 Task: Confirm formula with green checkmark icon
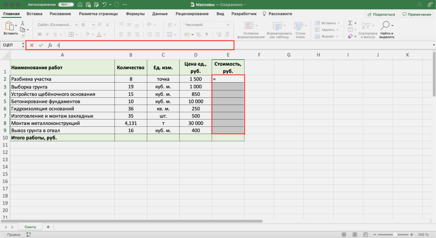click(x=41, y=45)
